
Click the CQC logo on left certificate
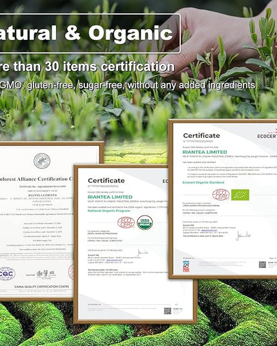pyautogui.click(x=7, y=274)
